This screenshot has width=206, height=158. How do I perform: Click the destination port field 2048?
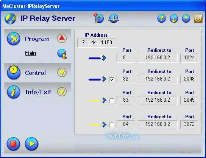click(x=189, y=79)
